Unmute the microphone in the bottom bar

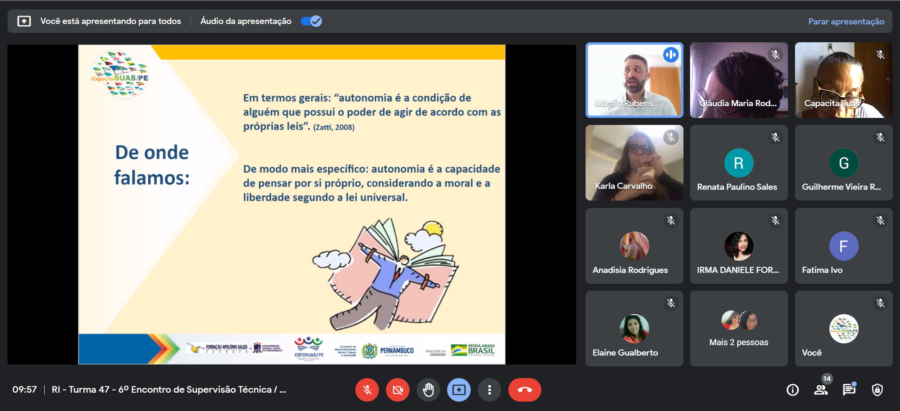(x=367, y=390)
